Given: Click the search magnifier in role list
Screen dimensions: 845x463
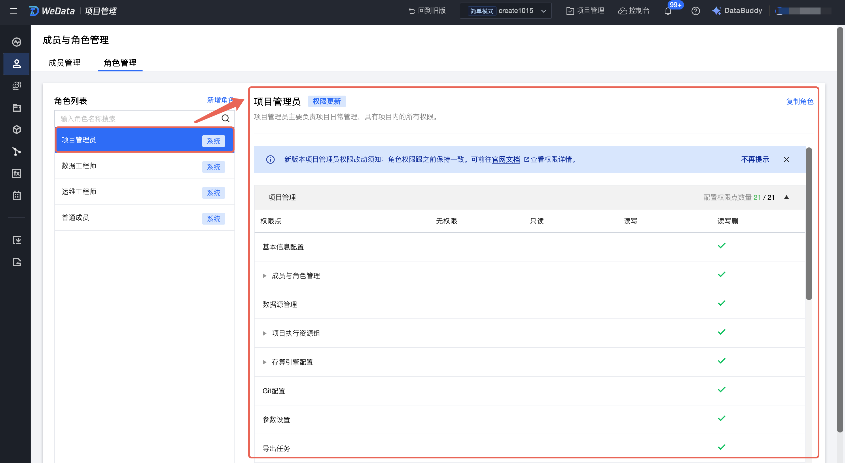Looking at the screenshot, I should (x=225, y=118).
